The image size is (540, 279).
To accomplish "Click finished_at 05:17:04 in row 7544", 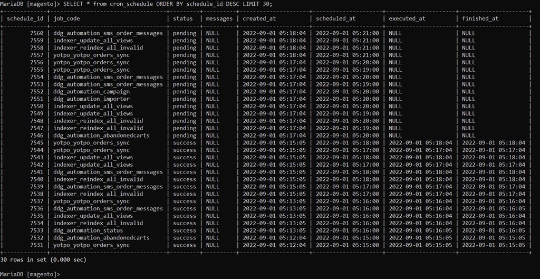I will coord(494,150).
